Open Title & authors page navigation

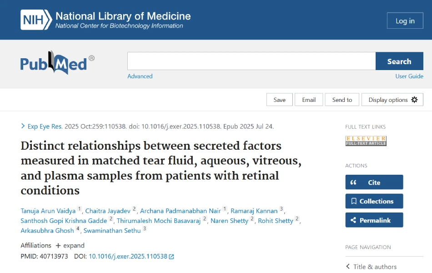tap(371, 267)
